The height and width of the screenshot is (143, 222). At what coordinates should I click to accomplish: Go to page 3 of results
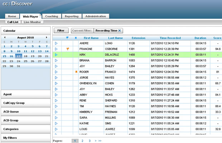click(90, 141)
